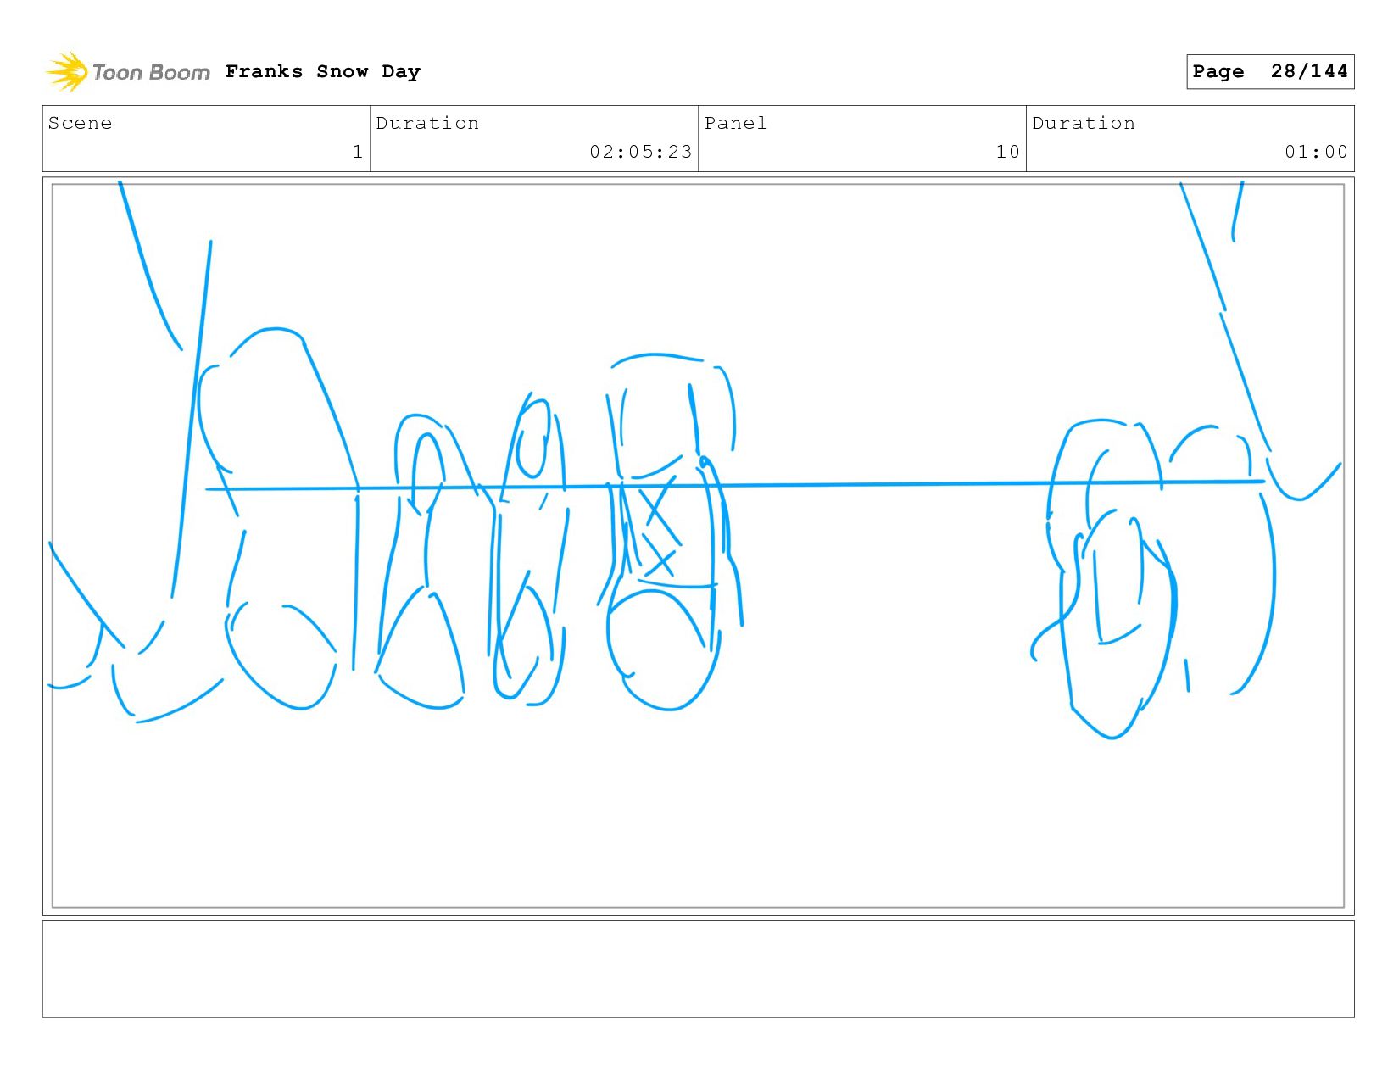The image size is (1399, 1081).
Task: Click the Toon Boom logo icon
Action: [67, 72]
